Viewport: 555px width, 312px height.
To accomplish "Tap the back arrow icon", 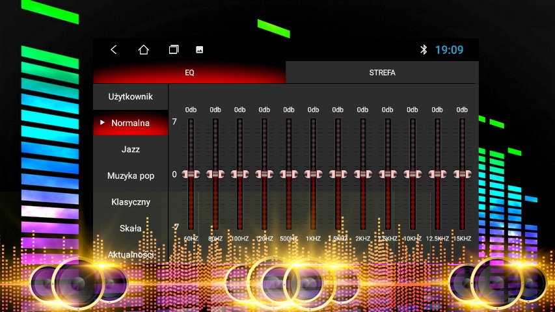I will pyautogui.click(x=114, y=49).
